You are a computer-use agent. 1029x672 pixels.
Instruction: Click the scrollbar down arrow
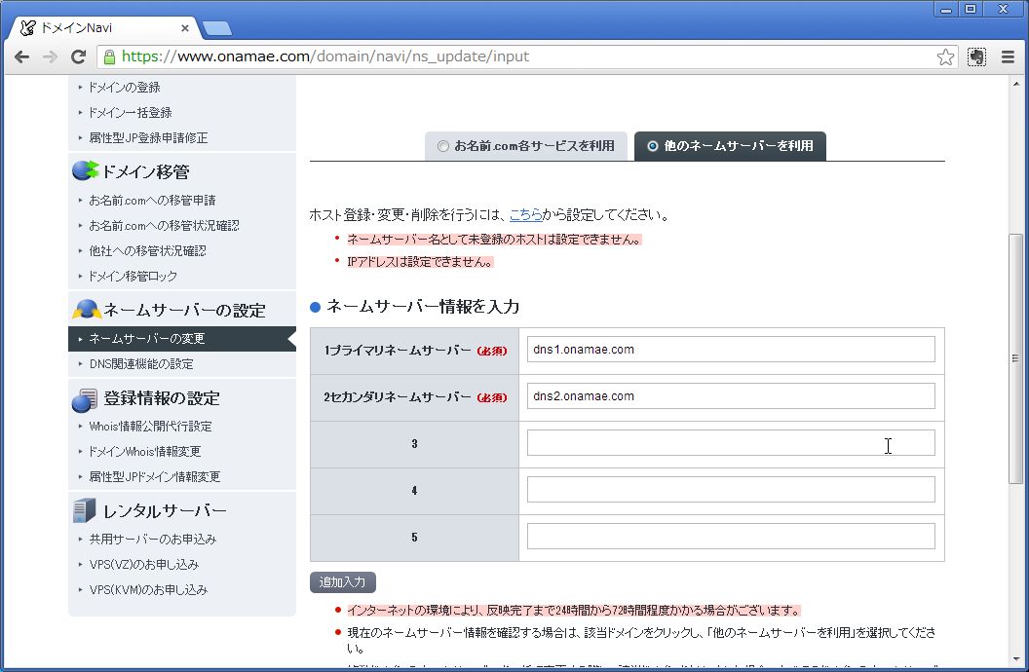[x=1016, y=659]
